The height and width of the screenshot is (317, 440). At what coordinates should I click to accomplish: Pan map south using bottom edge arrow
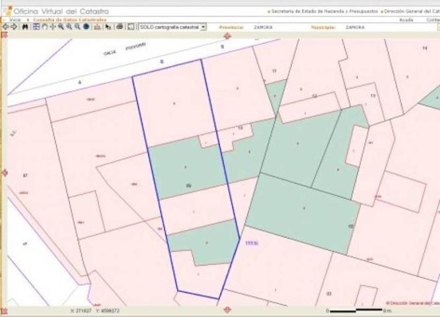coord(227,310)
